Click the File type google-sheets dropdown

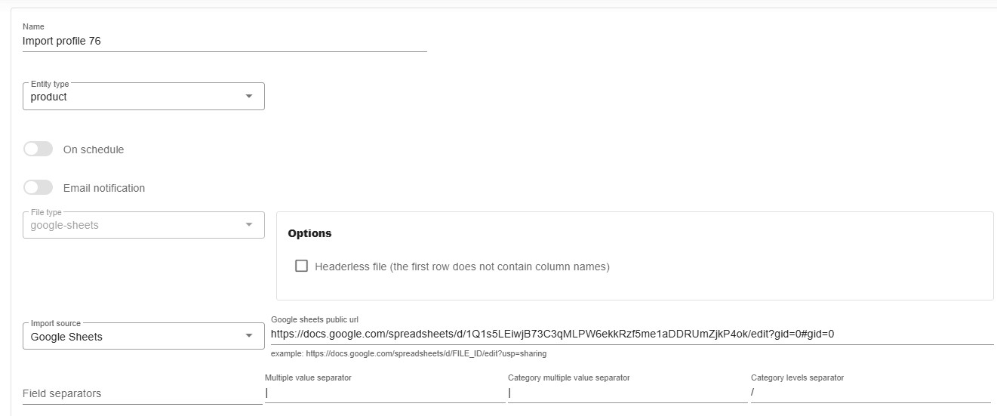click(136, 225)
